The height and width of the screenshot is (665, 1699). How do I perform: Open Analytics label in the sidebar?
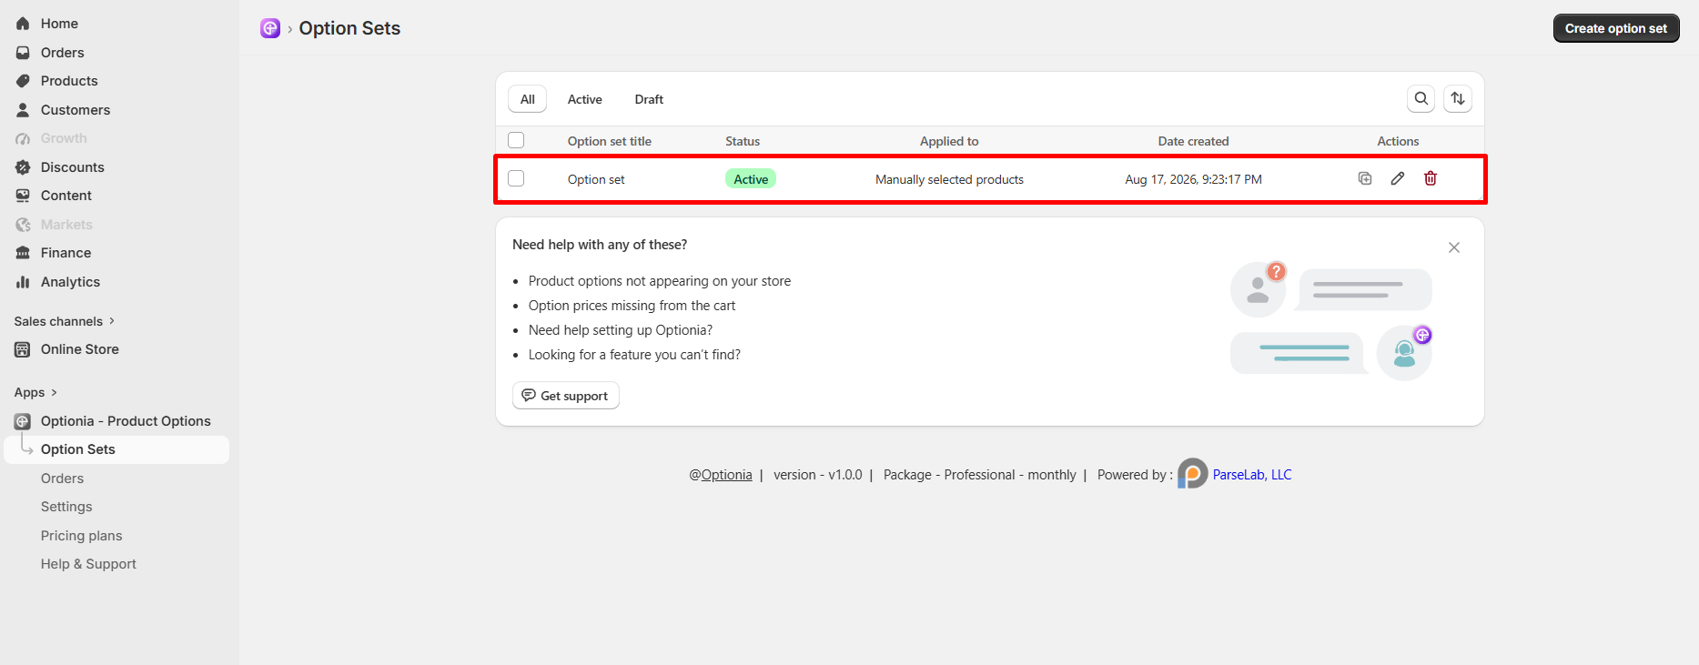[70, 282]
